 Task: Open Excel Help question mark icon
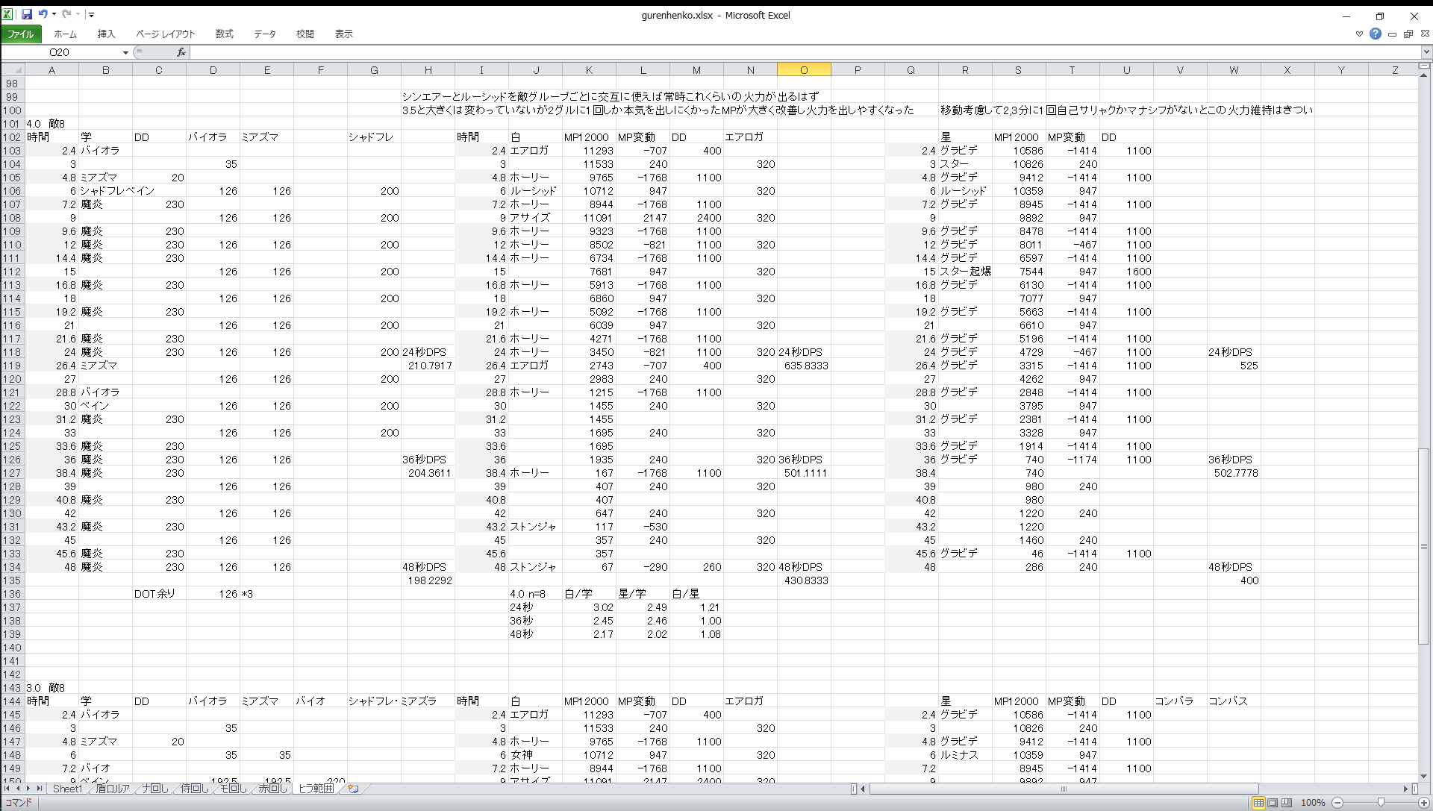(x=1376, y=34)
